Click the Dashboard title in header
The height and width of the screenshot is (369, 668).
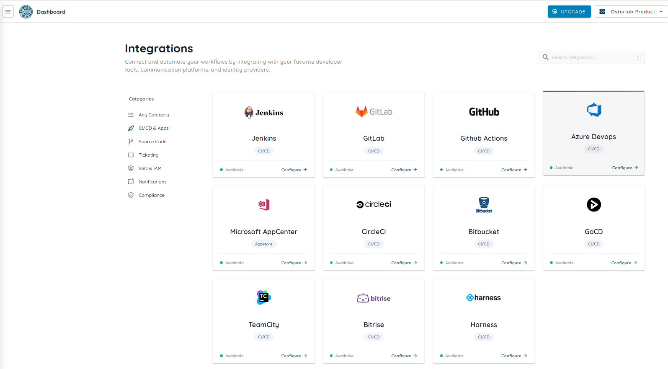(x=51, y=12)
